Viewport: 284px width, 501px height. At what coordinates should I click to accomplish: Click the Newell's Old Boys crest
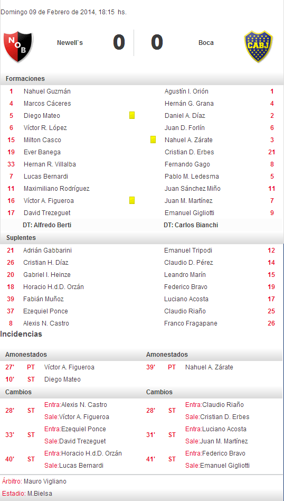(18, 47)
